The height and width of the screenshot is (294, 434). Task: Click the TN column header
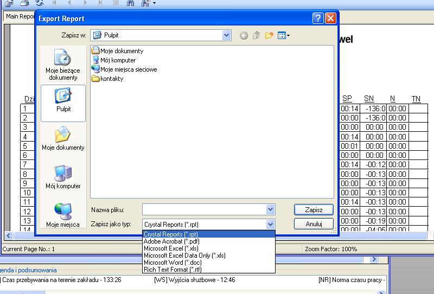point(416,99)
